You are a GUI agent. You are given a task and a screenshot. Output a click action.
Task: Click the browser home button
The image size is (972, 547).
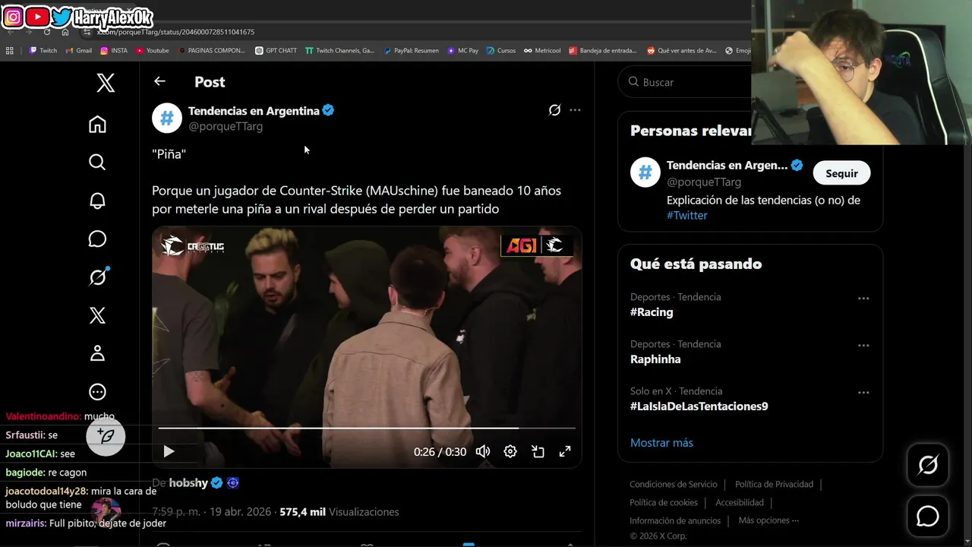[x=65, y=32]
